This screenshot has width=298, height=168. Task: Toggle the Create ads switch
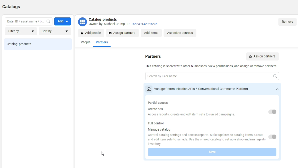(272, 112)
